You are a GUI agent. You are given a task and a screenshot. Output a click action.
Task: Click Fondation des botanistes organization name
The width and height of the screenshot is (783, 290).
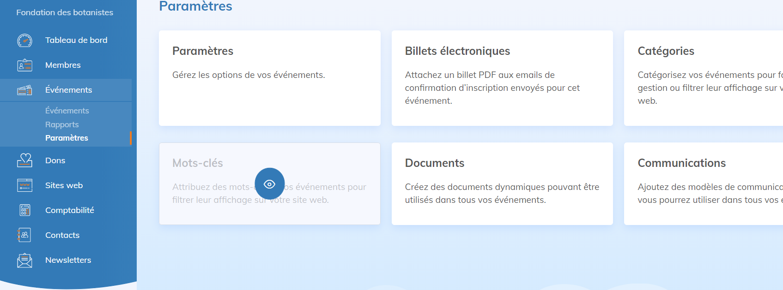coord(65,12)
